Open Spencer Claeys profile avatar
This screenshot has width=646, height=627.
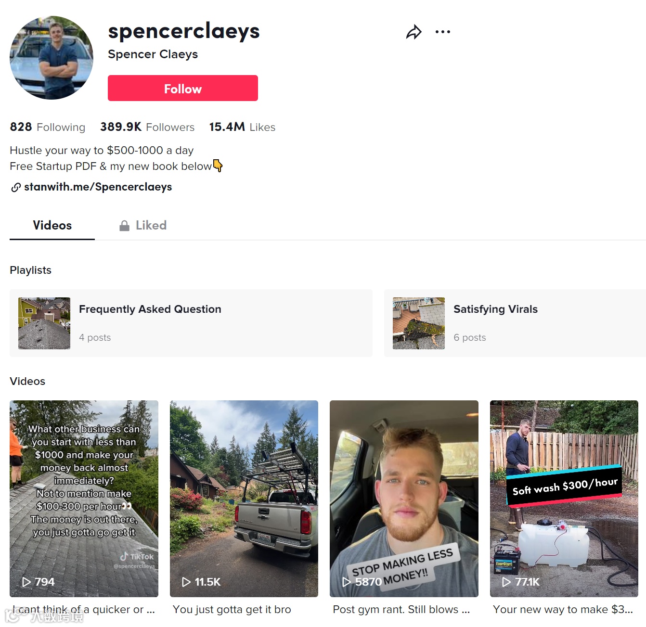(x=52, y=58)
